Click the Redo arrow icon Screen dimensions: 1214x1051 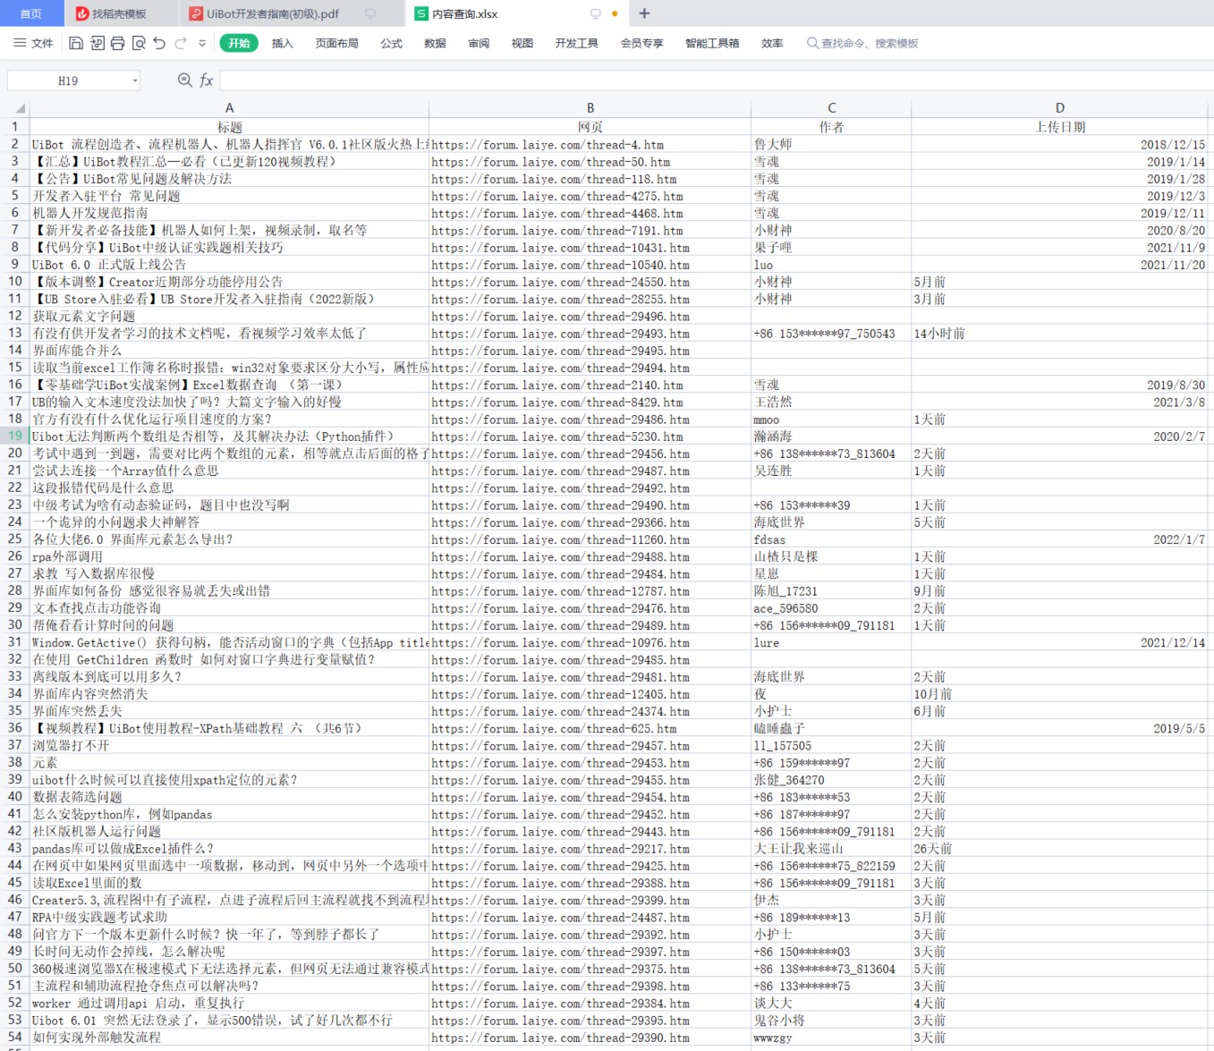click(x=181, y=43)
